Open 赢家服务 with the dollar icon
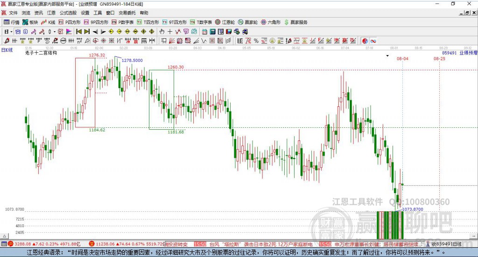This screenshot has height=257, width=478. pos(295,22)
